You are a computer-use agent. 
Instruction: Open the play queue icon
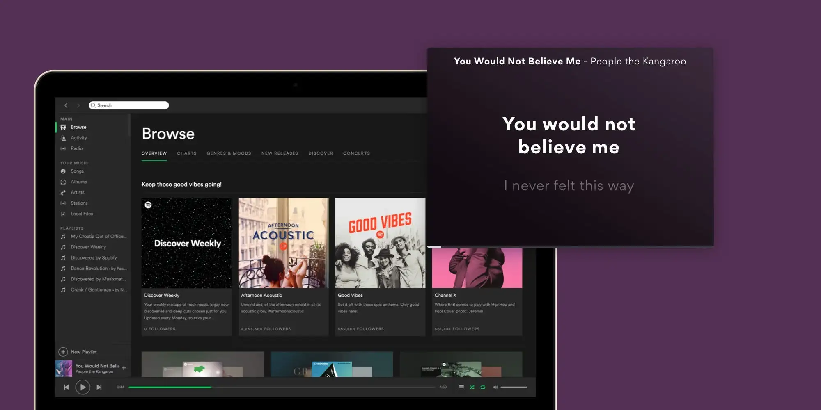[x=461, y=387]
